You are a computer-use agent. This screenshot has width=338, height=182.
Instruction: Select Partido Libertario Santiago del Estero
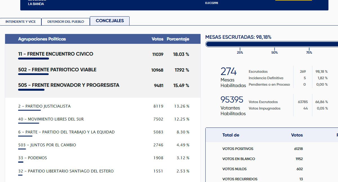click(x=66, y=171)
